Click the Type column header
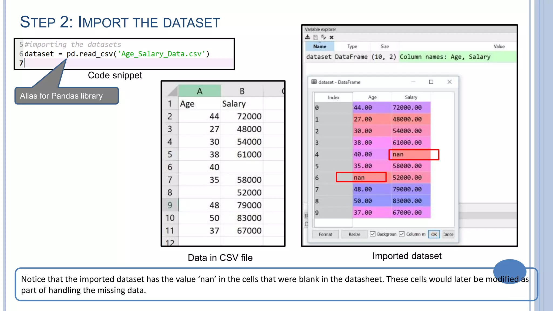 coord(352,46)
